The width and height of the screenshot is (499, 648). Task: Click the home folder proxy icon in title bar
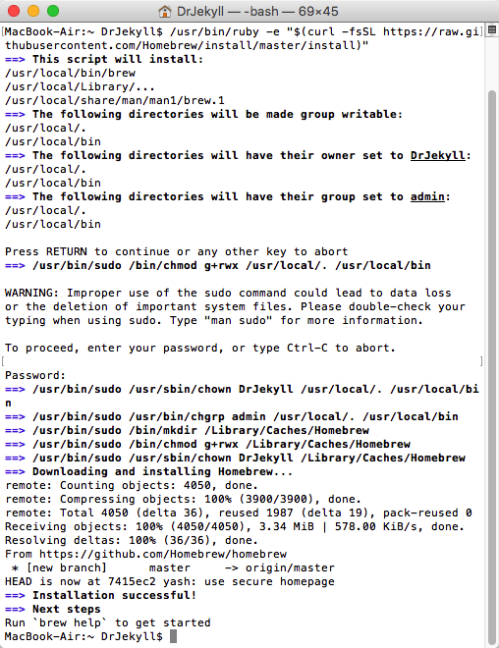click(165, 11)
